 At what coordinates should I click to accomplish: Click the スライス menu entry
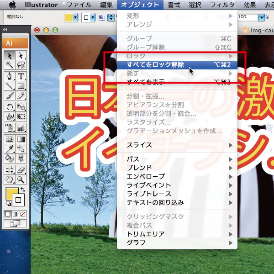[x=139, y=145]
